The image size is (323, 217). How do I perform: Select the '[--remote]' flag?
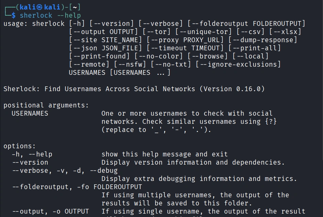[89, 64]
